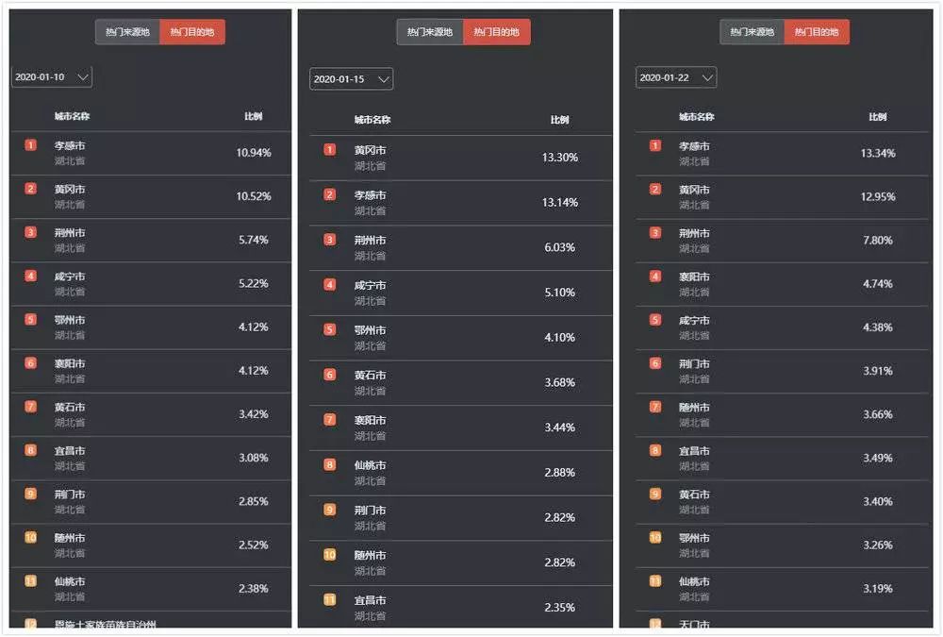Open the 2020-01-10 date dropdown

[x=52, y=77]
